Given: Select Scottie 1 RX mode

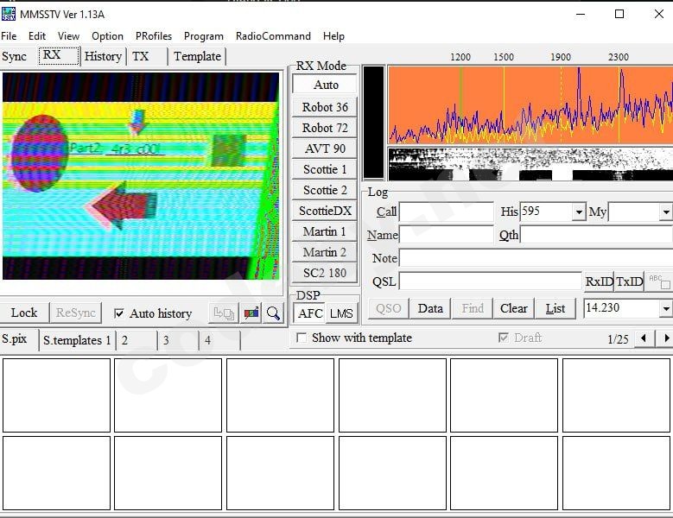Looking at the screenshot, I should click(325, 169).
